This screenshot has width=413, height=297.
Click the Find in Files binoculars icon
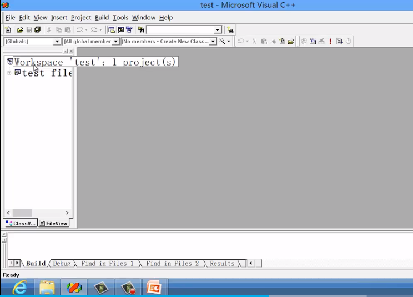click(x=141, y=30)
